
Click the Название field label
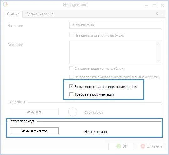pyautogui.click(x=15, y=26)
